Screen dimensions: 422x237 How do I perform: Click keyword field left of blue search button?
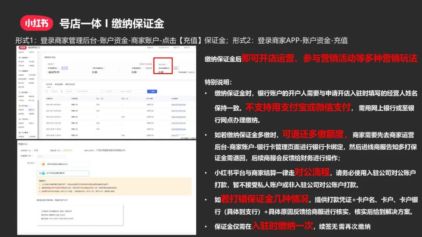[x=132, y=92]
